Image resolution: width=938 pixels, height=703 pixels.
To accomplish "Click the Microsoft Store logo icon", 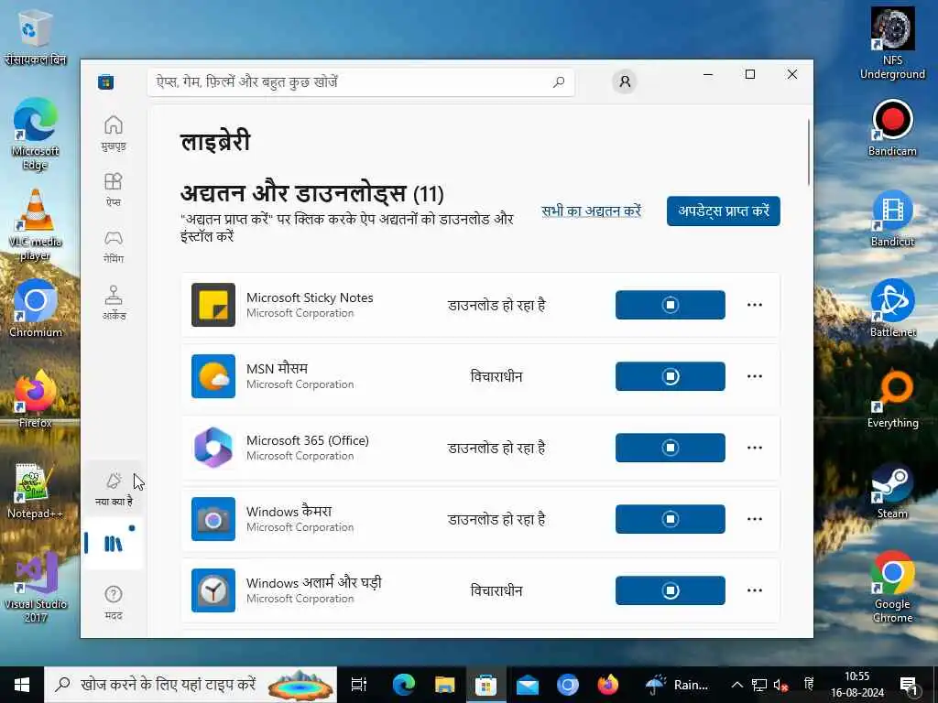I will [x=106, y=81].
